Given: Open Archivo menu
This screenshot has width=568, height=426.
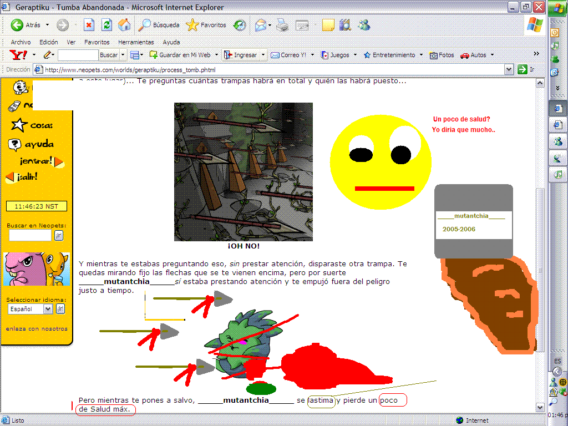Looking at the screenshot, I should 21,42.
